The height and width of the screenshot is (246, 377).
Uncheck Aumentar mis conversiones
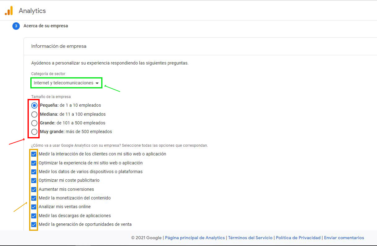pyautogui.click(x=34, y=189)
